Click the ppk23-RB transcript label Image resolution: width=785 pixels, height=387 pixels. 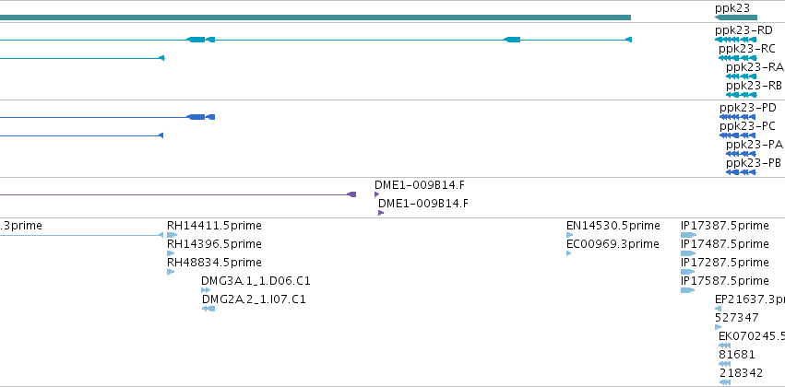coord(754,86)
